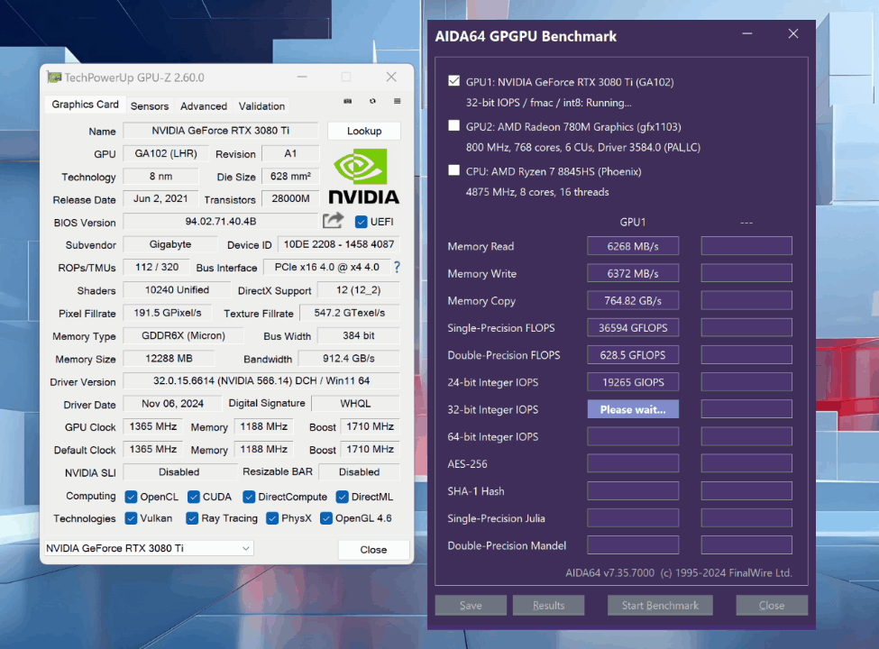Toggle the Ray Tracing checkbox

click(192, 518)
